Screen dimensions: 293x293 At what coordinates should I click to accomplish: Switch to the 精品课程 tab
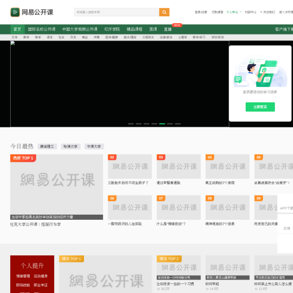pyautogui.click(x=134, y=29)
